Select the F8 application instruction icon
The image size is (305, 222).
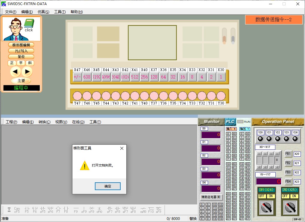(66, 209)
